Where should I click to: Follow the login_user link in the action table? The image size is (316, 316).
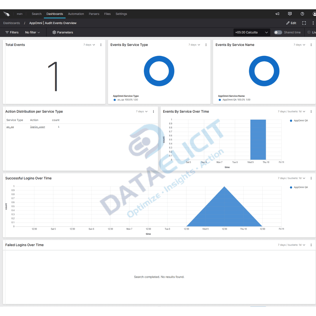coord(38,127)
